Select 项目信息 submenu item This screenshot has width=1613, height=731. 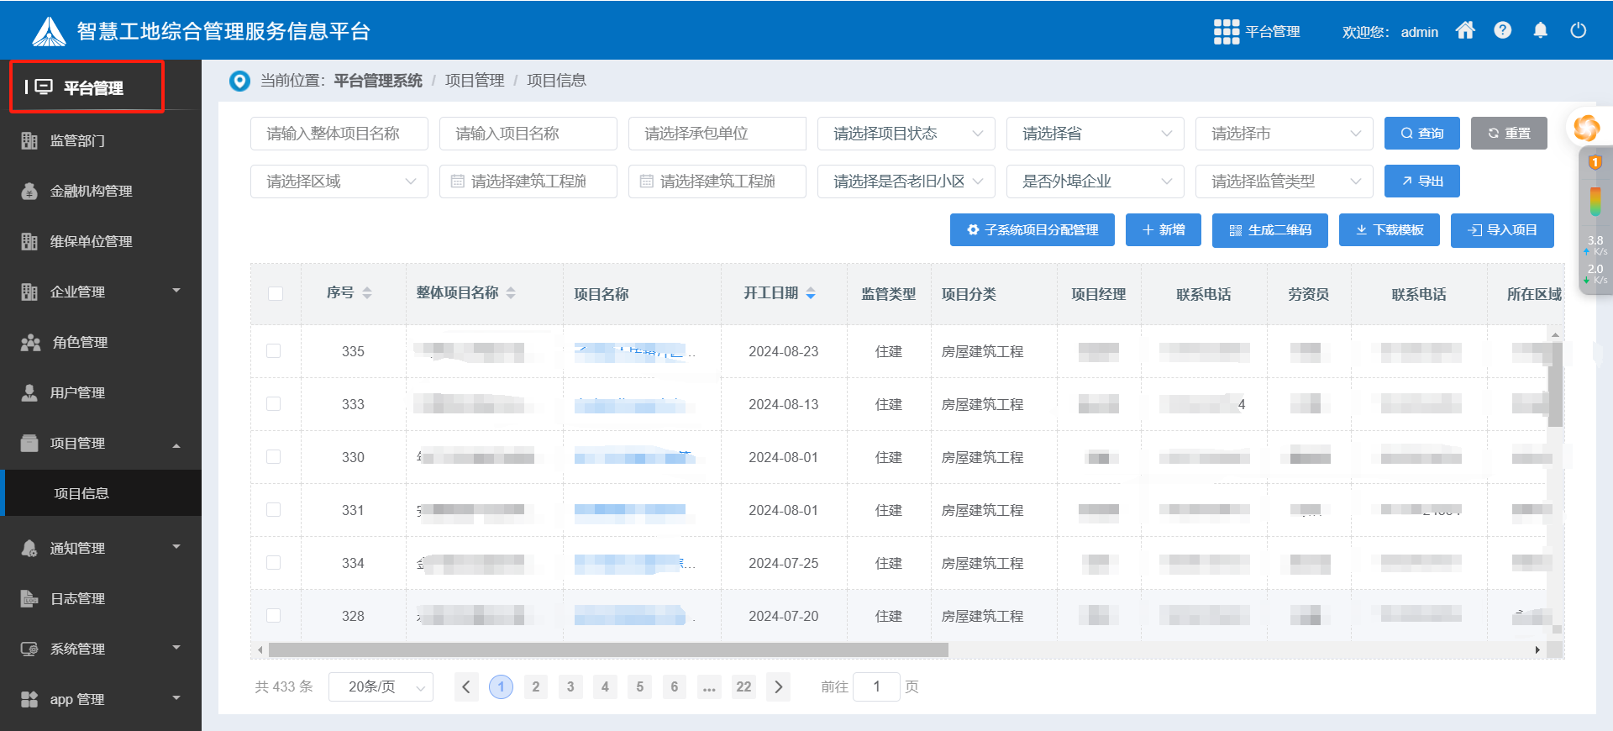coord(81,493)
